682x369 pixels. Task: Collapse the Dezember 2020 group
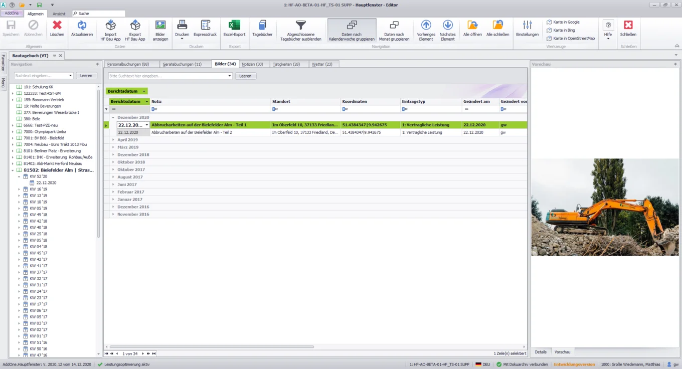point(113,117)
